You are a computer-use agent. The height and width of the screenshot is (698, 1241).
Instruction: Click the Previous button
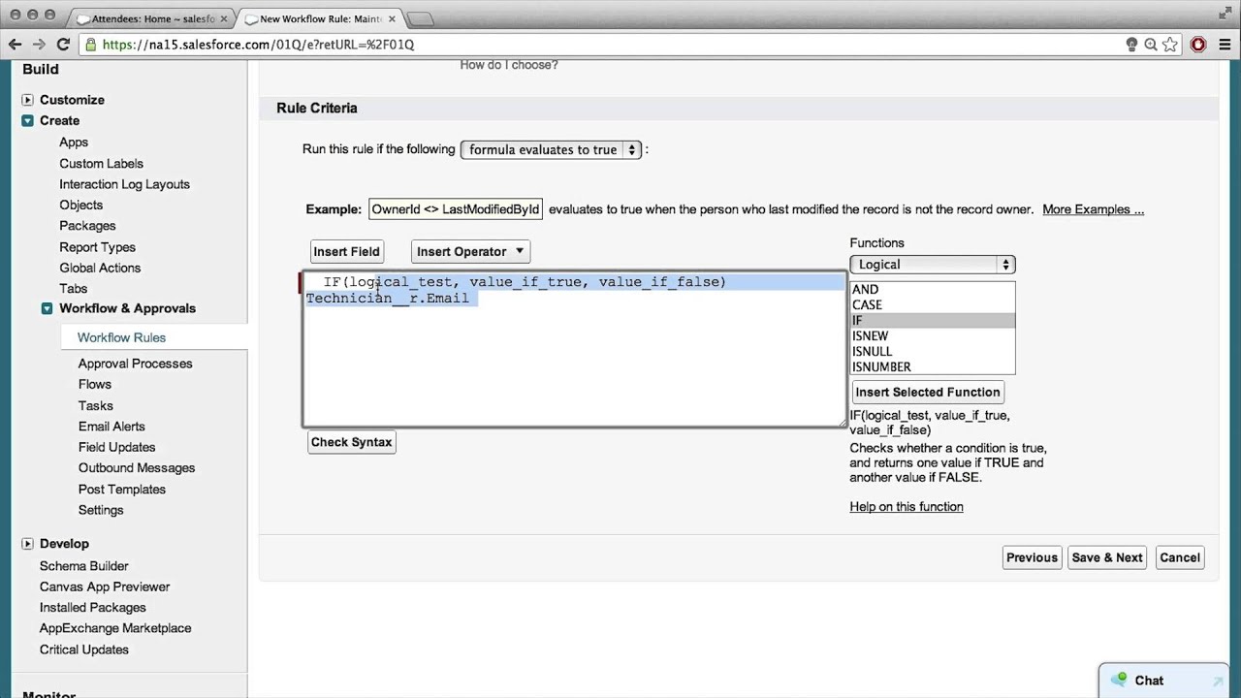pos(1032,557)
